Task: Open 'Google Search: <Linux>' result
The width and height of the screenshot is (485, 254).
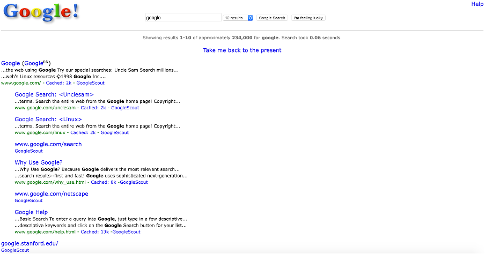Action: click(x=48, y=119)
